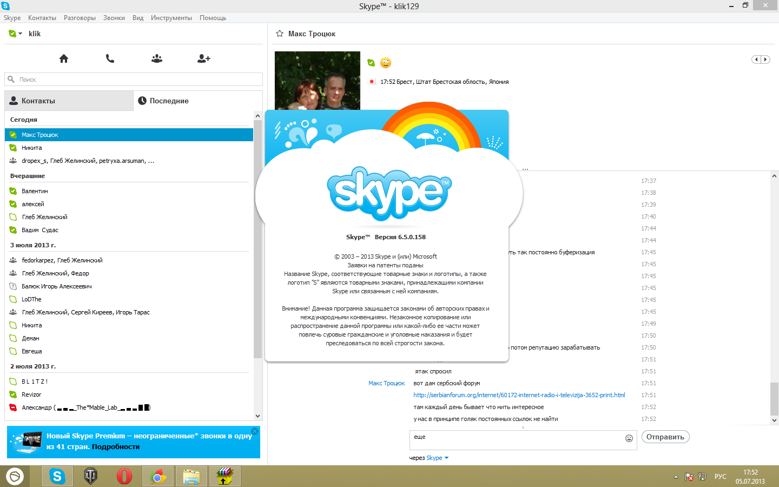Open the conversation with Revizor
This screenshot has width=779, height=487.
click(129, 394)
